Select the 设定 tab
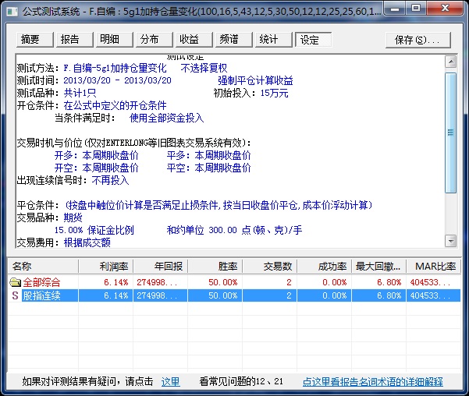Image resolution: width=469 pixels, height=396 pixels. (313, 40)
